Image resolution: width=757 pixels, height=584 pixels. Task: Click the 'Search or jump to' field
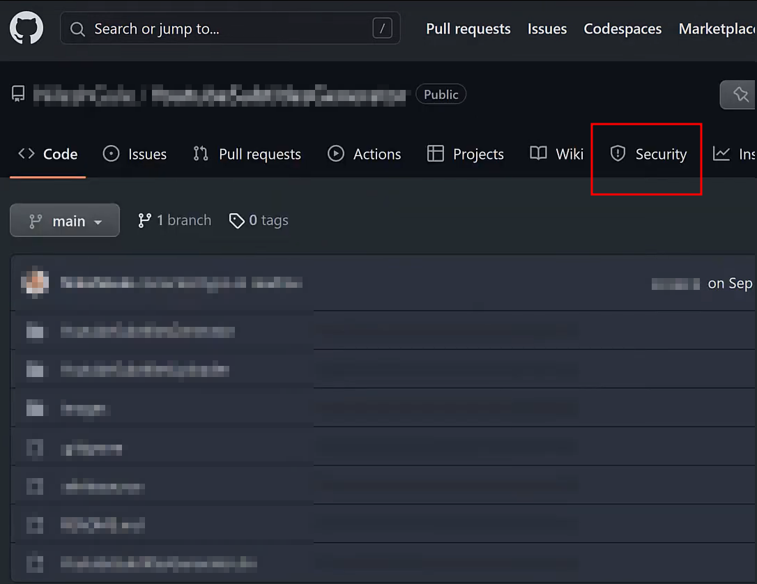pos(230,29)
